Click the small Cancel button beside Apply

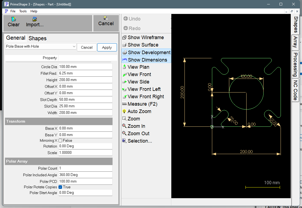tap(87, 47)
